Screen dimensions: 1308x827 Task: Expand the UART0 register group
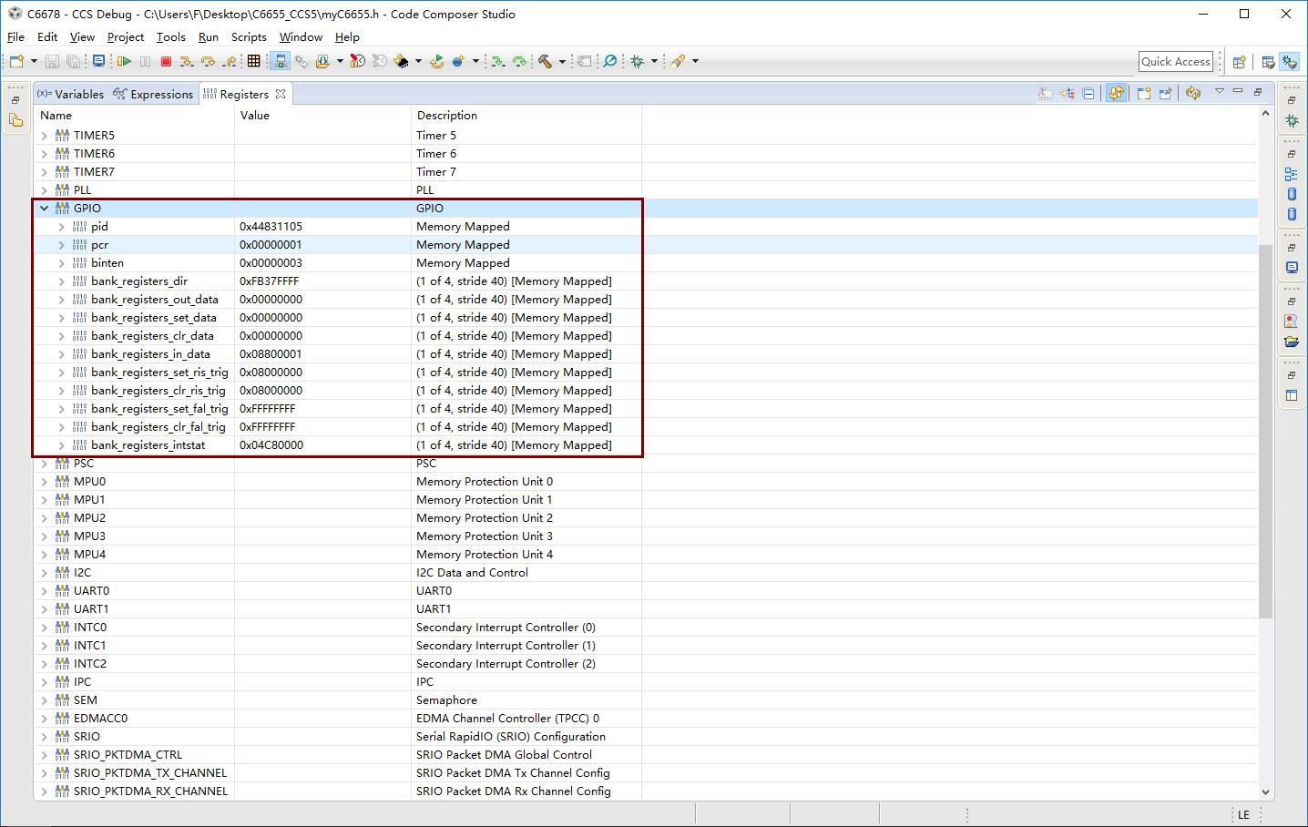click(44, 591)
